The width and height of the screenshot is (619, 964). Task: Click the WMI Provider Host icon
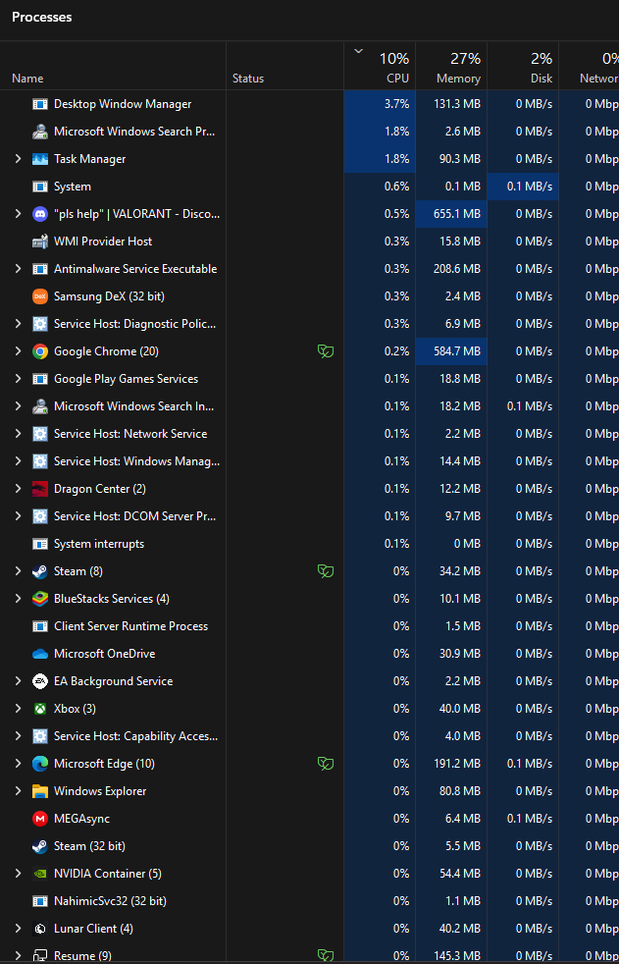click(x=40, y=241)
